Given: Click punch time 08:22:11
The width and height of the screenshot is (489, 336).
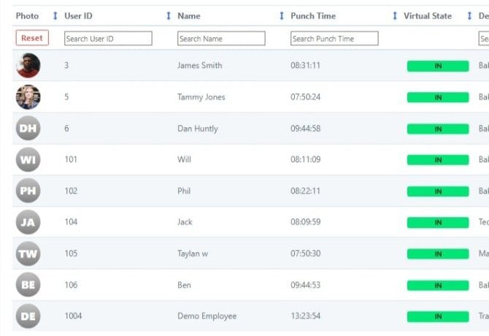Looking at the screenshot, I should (x=305, y=191).
